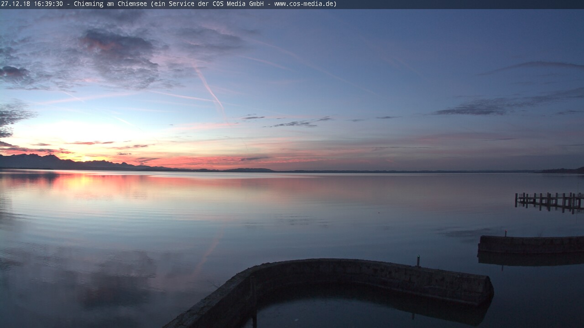Click the red cloud band above the horizon
Screen dimensions: 584x328
click(205, 161)
